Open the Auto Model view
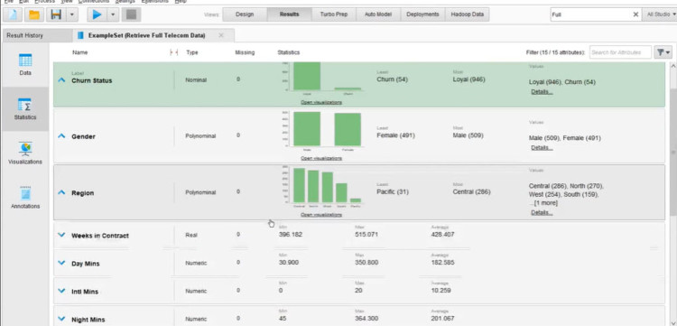 pos(378,14)
